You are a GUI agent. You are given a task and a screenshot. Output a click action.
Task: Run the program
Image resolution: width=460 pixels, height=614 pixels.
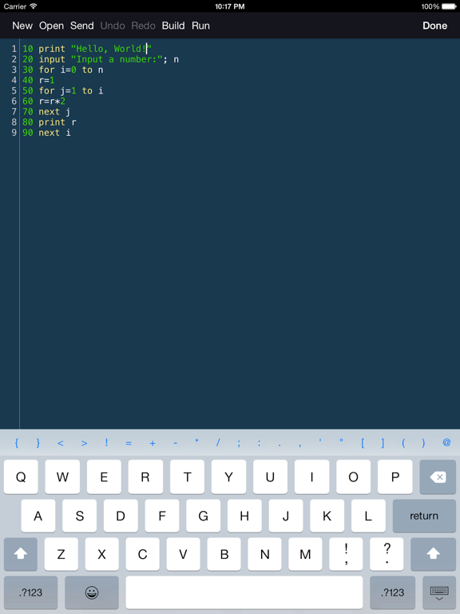[x=200, y=26]
